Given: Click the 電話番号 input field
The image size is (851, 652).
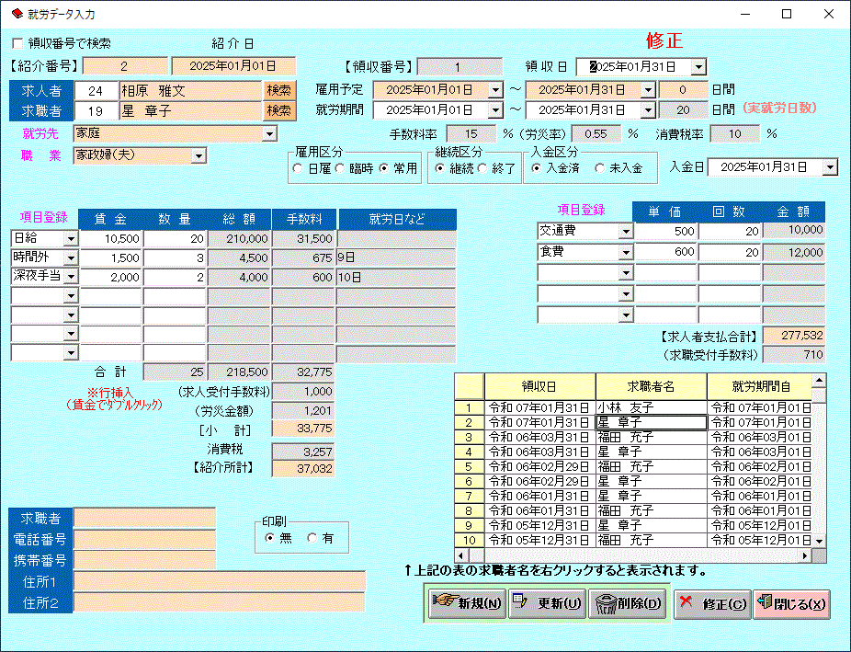Looking at the screenshot, I should (x=144, y=539).
